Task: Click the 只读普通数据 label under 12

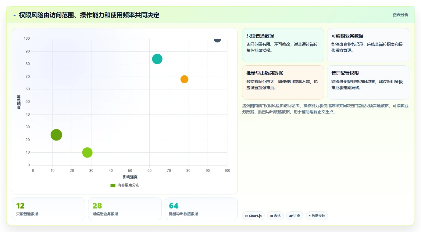Action: 27,214
